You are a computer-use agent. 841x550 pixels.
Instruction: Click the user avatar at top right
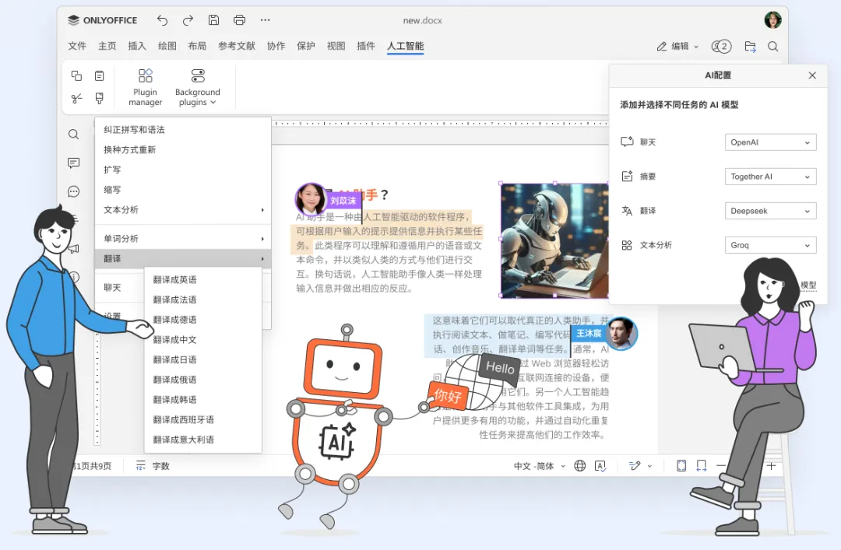click(772, 19)
